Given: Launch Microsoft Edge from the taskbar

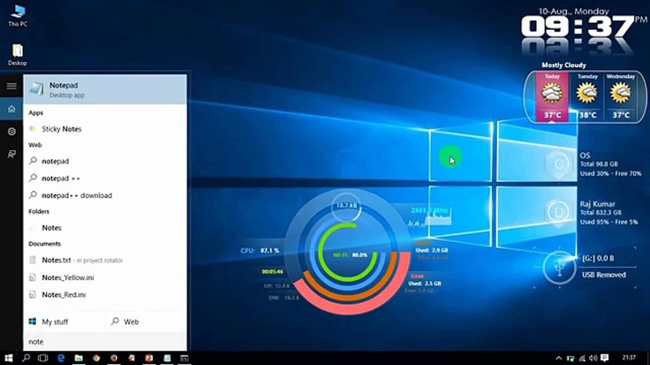Looking at the screenshot, I should point(61,358).
